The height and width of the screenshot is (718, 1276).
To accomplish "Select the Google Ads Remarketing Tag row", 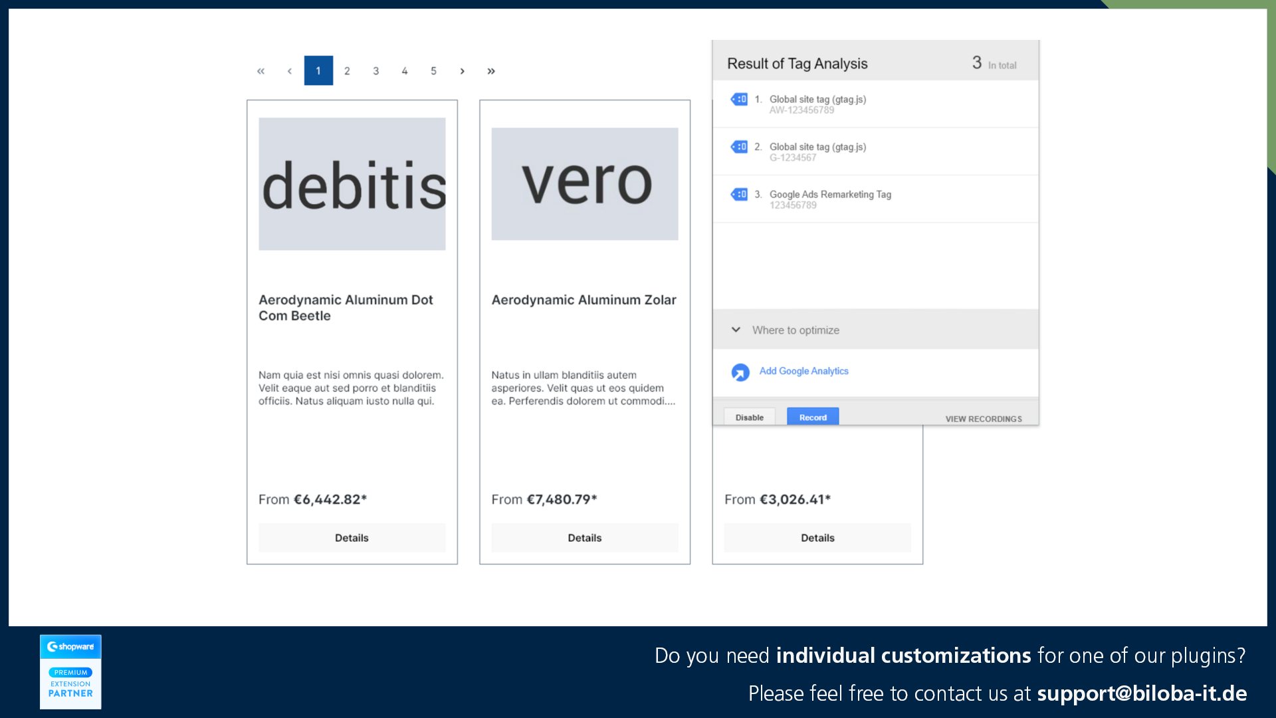I will (x=875, y=199).
